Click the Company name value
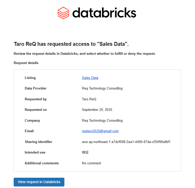Image resolution: width=195 pixels, height=188 pixels. 102,120
